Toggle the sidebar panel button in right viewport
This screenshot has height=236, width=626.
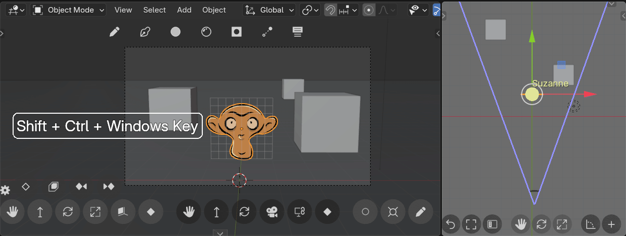tap(491, 224)
